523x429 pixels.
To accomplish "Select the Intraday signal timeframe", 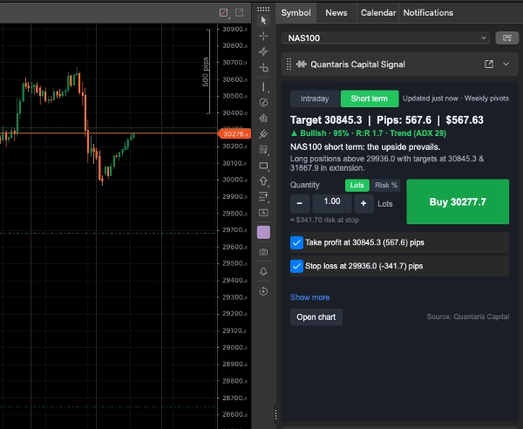I will coord(315,99).
